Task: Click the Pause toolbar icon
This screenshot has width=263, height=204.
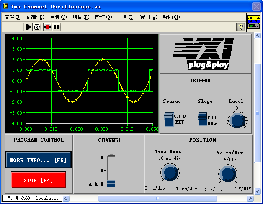Action: (57, 27)
